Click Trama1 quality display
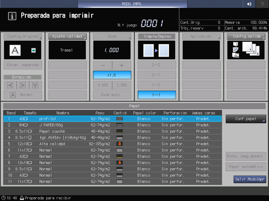 pos(67,50)
